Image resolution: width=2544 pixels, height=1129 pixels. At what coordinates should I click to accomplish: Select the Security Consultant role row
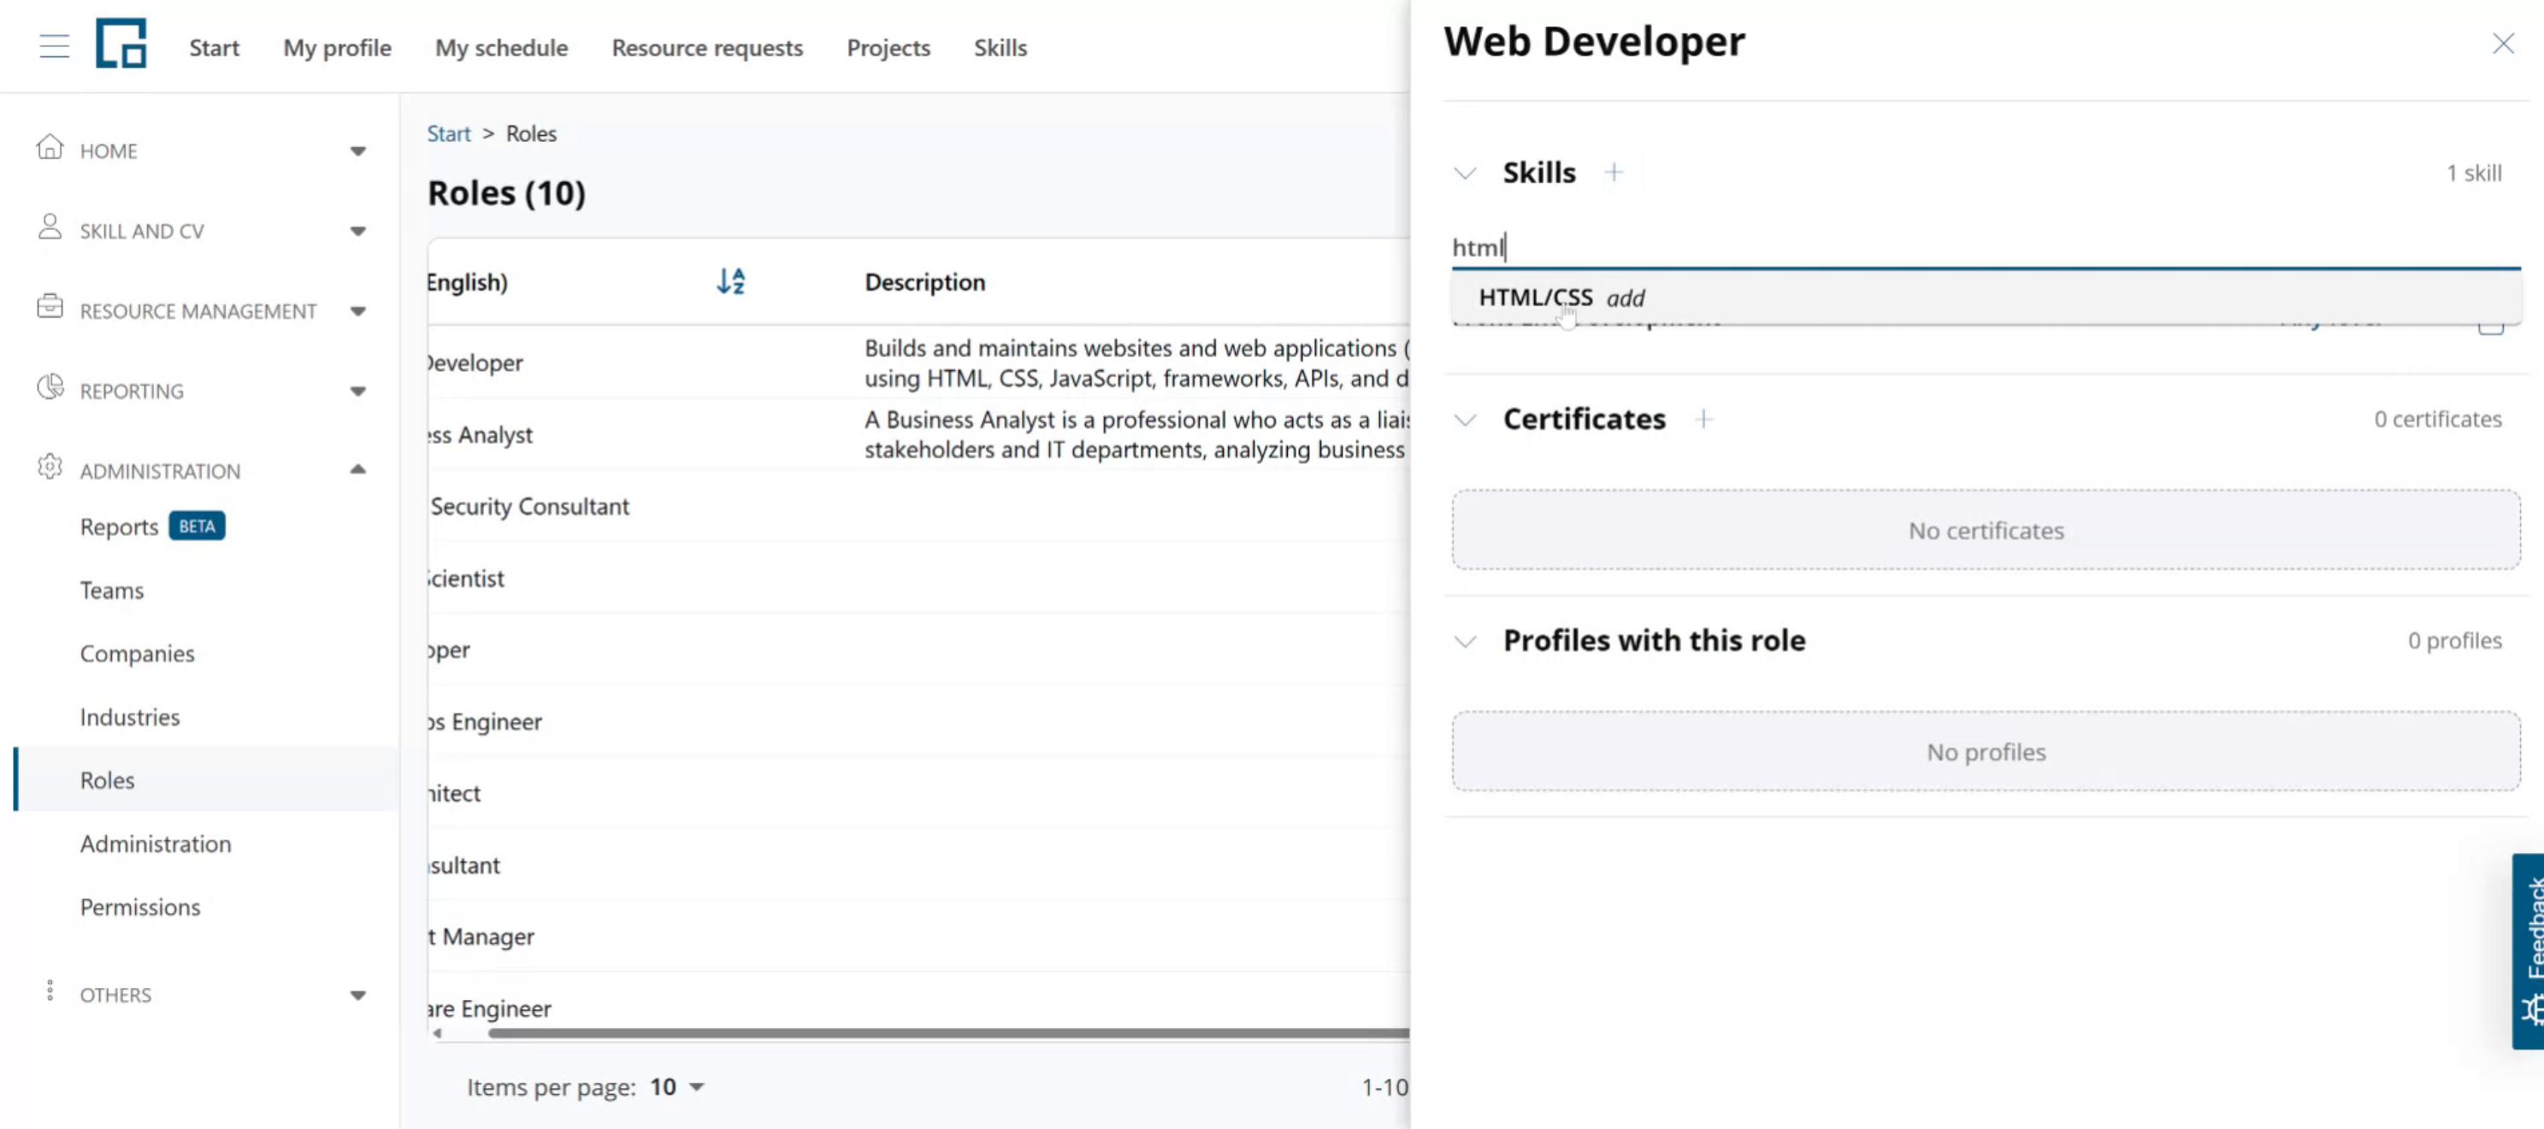918,506
